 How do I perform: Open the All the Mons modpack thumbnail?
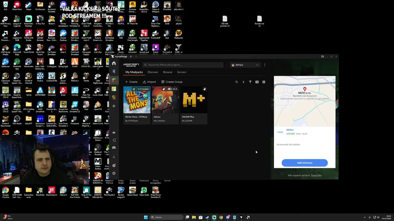(x=137, y=100)
